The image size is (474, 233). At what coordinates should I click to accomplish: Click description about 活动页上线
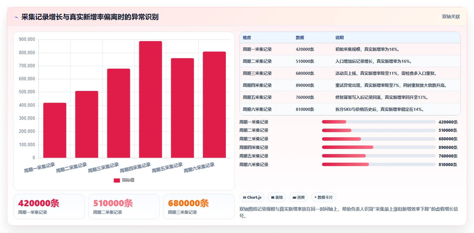[x=387, y=73]
